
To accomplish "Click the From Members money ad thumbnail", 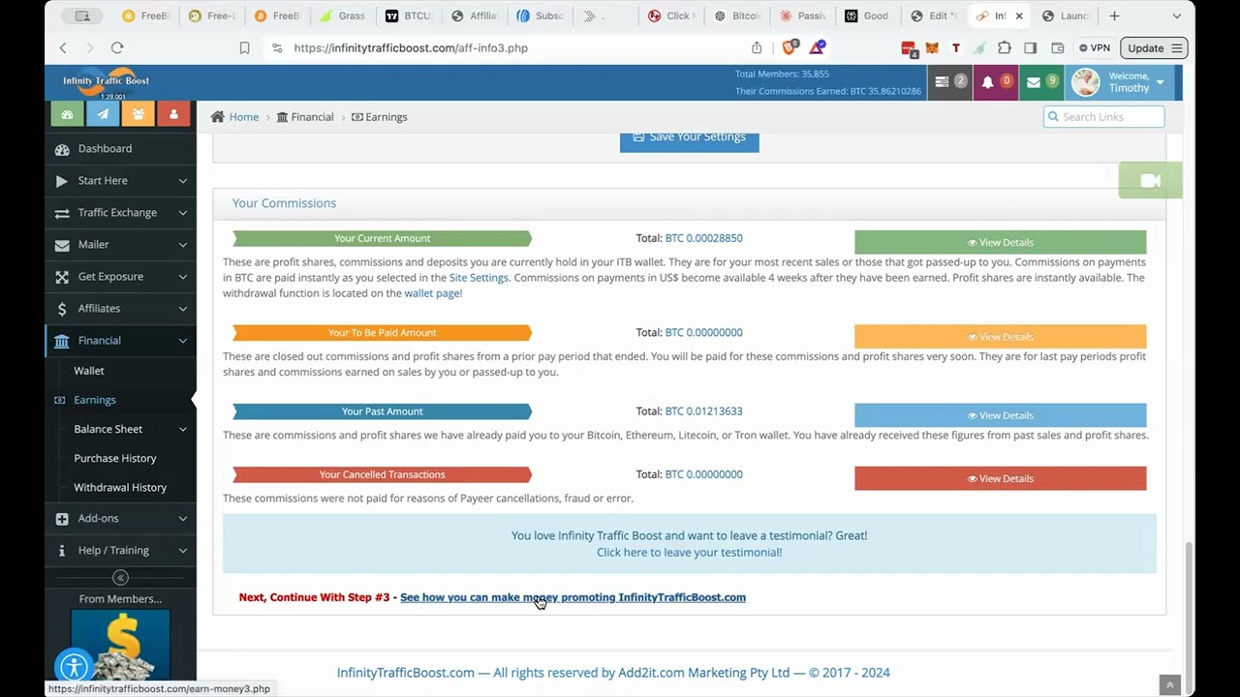I will point(120,646).
